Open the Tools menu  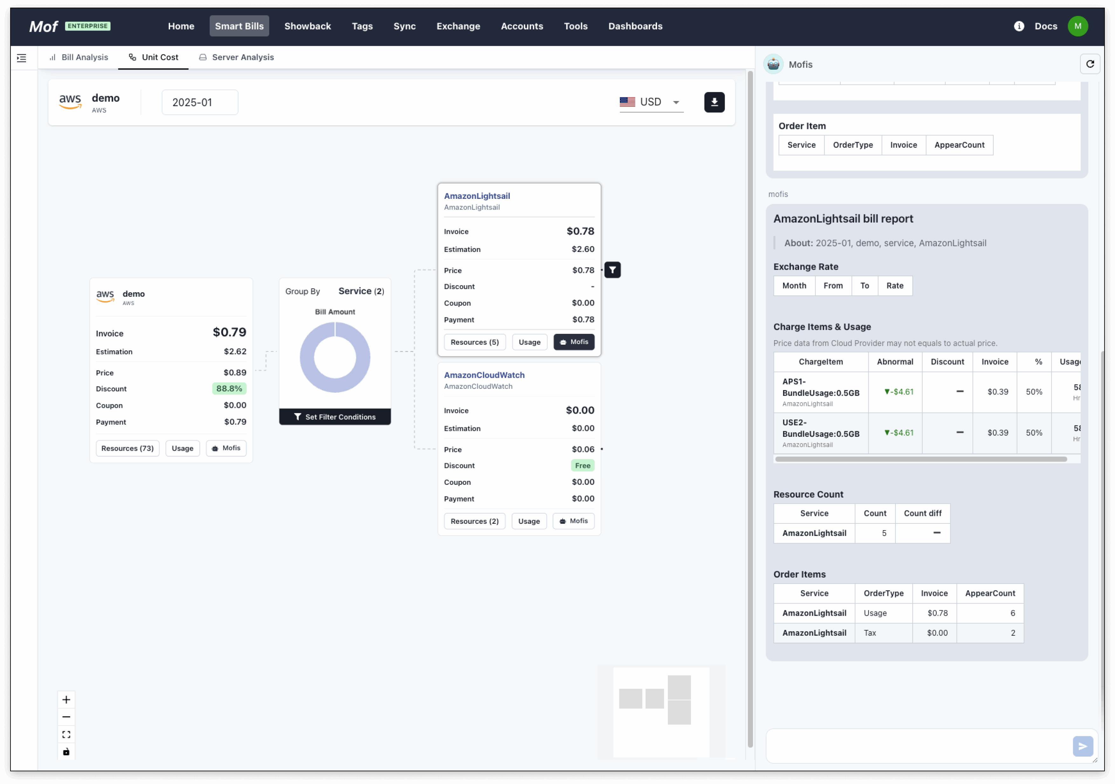point(576,26)
